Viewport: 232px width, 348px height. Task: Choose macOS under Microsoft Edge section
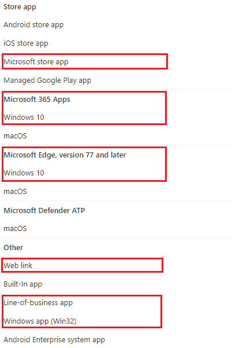pyautogui.click(x=15, y=191)
